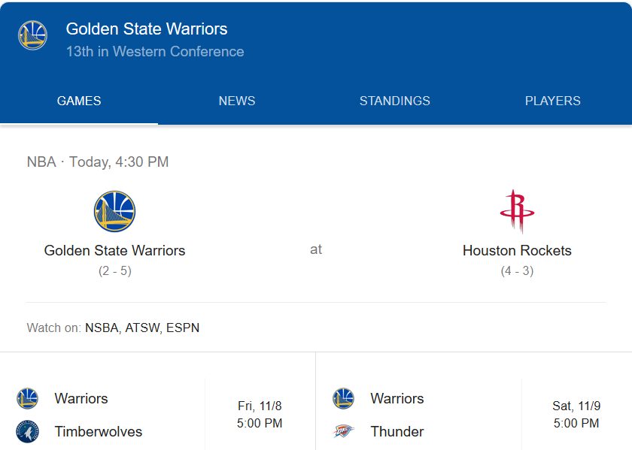Select the Houston Rockets team name
Screen dimensions: 632x450
(517, 250)
